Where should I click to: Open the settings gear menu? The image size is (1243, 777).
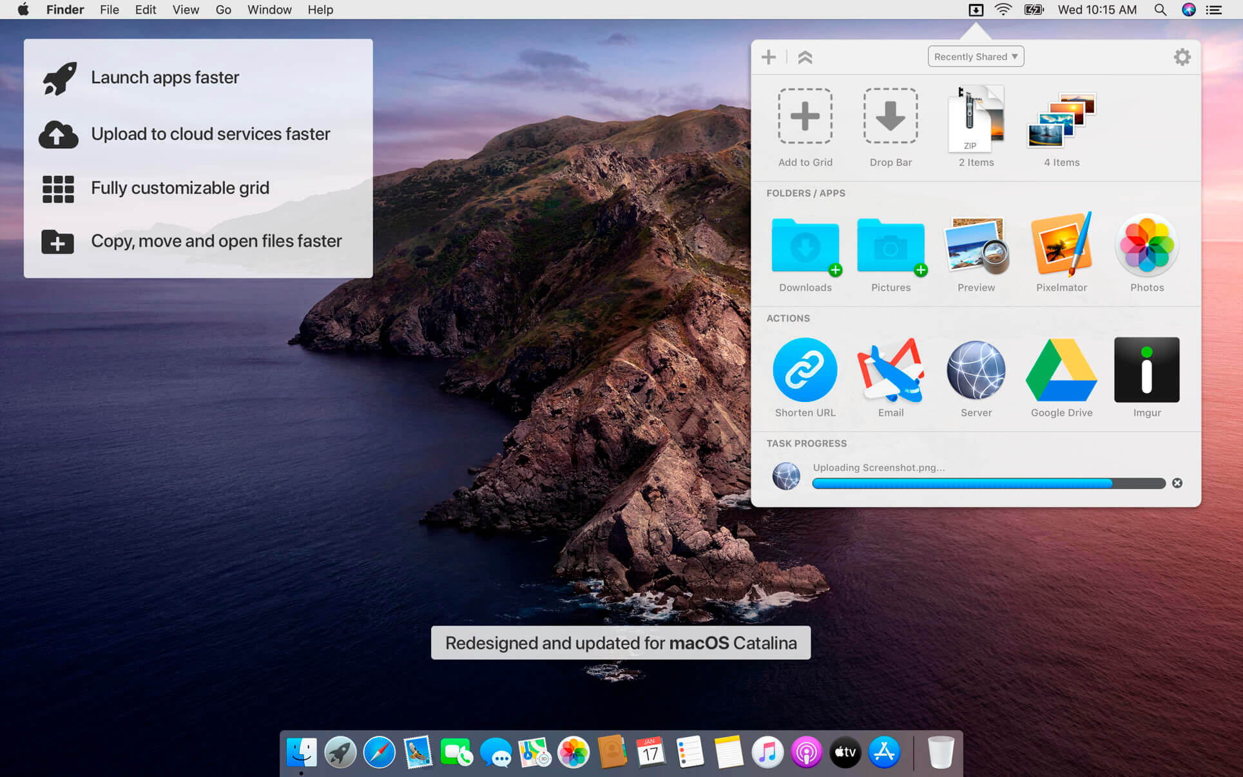[1182, 57]
